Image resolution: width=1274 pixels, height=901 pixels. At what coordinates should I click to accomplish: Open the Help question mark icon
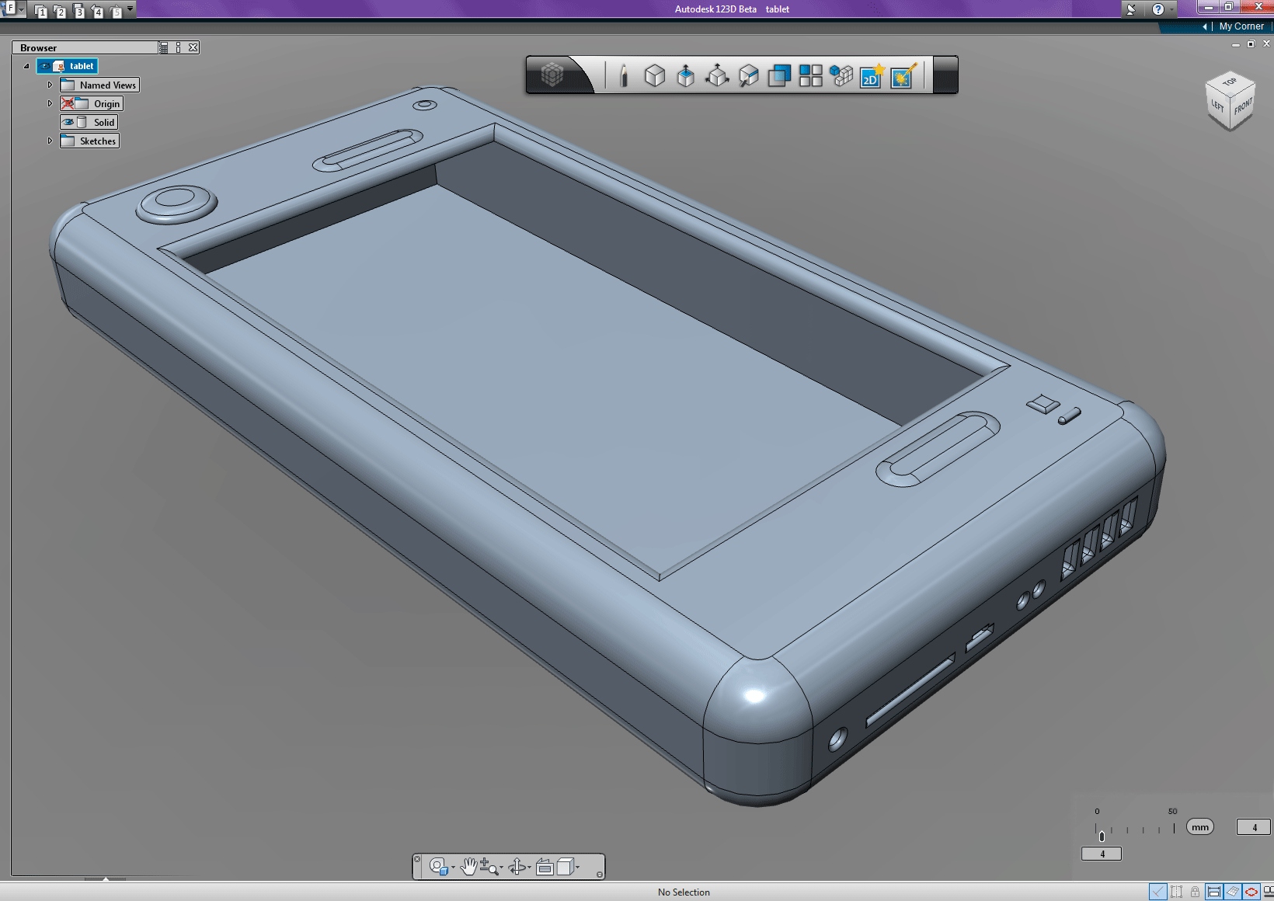pos(1158,9)
